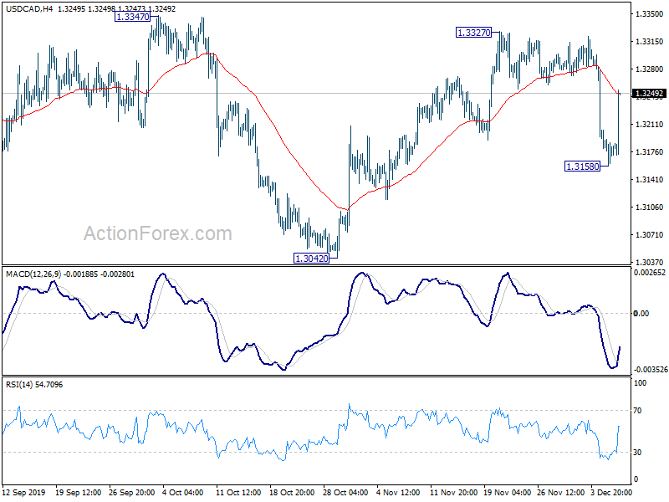Click the 1.30420 bottom price label
The image size is (669, 502).
pos(312,259)
